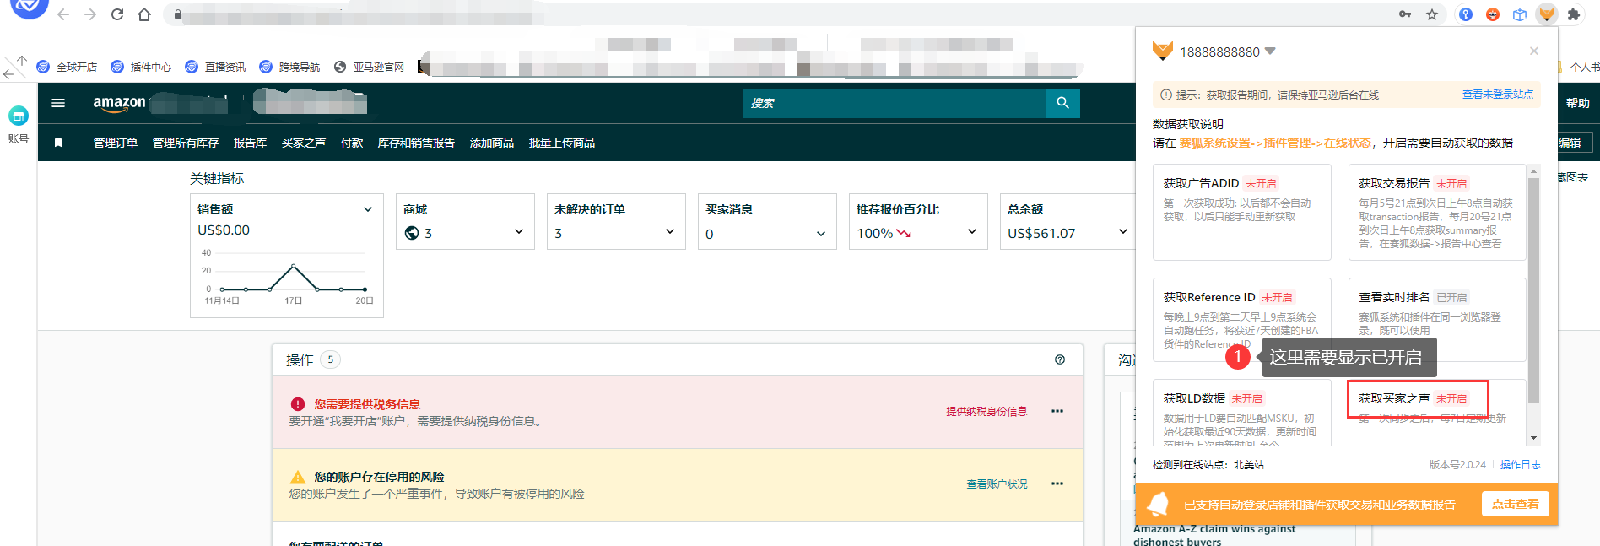Expand the 销售额 metric dropdown
The width and height of the screenshot is (1600, 546).
click(x=368, y=209)
